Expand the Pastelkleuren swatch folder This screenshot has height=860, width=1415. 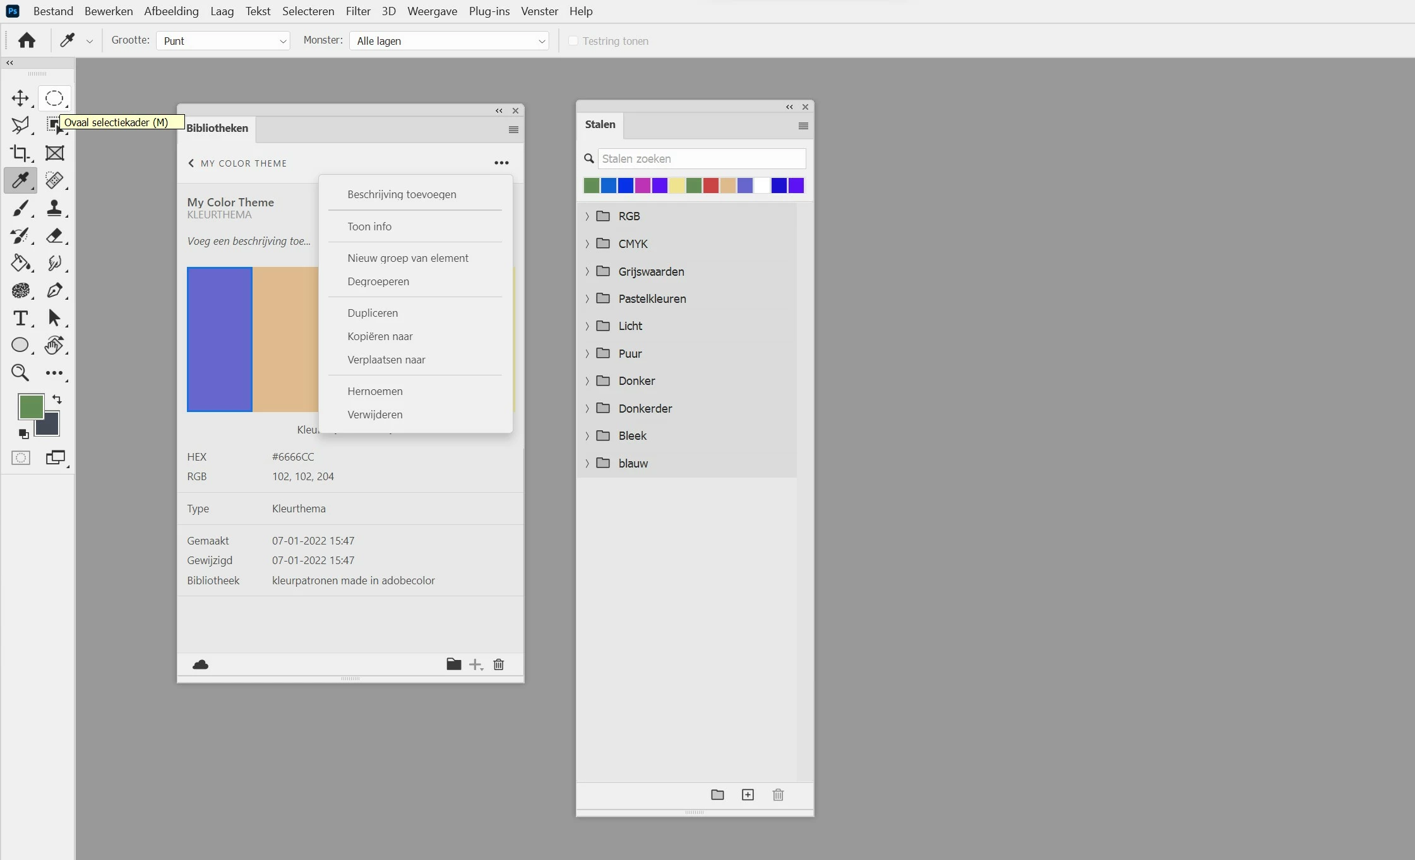pos(587,298)
